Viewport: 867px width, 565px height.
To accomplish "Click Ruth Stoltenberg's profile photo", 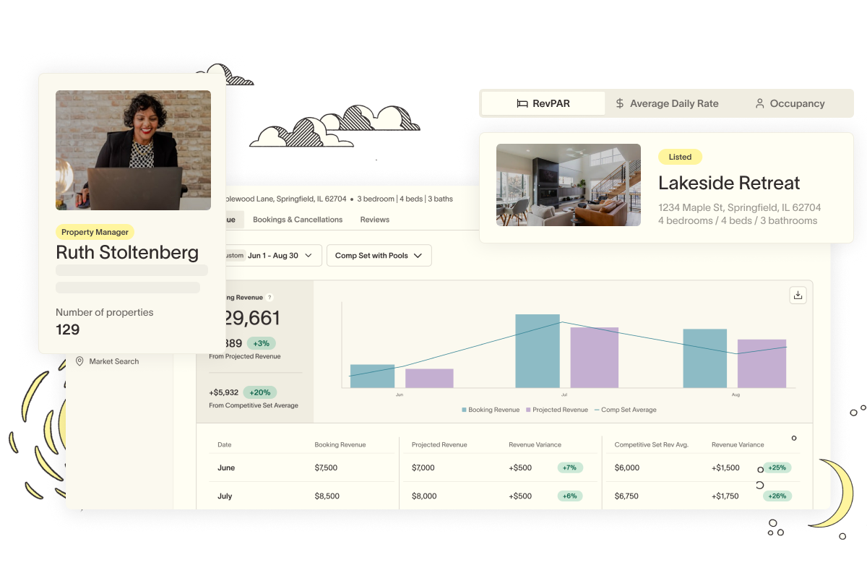I will [x=133, y=150].
